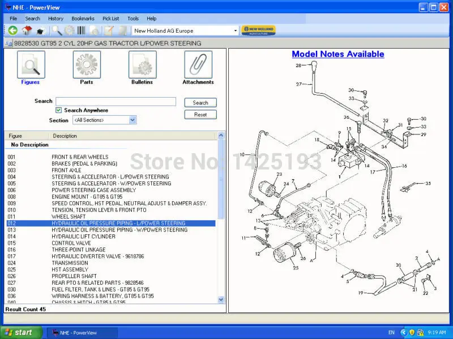Image resolution: width=453 pixels, height=339 pixels.
Task: Click the EN language indicator in the taskbar
Action: coord(391,332)
